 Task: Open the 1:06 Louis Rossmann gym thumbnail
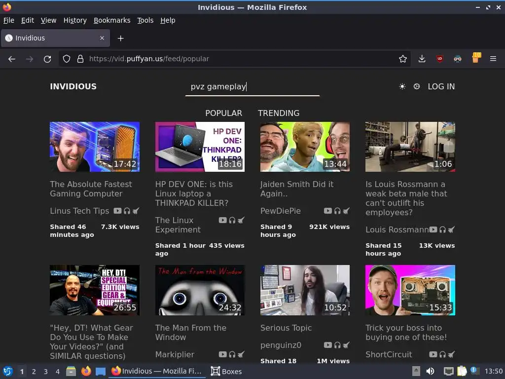click(410, 147)
